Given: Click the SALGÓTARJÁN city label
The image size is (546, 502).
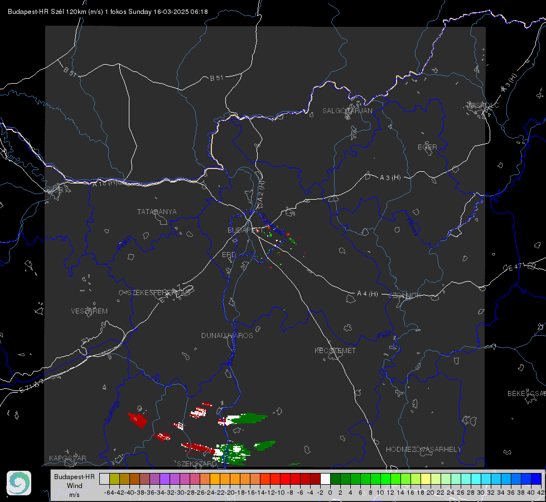Looking at the screenshot, I should tap(347, 111).
